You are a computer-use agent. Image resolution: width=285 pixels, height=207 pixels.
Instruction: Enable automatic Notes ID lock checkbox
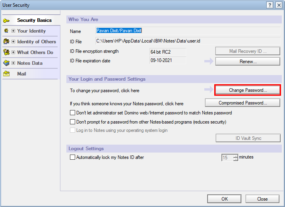click(x=72, y=157)
